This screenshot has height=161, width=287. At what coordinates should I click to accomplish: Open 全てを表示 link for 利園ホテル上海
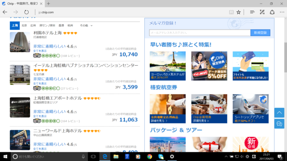40,51
